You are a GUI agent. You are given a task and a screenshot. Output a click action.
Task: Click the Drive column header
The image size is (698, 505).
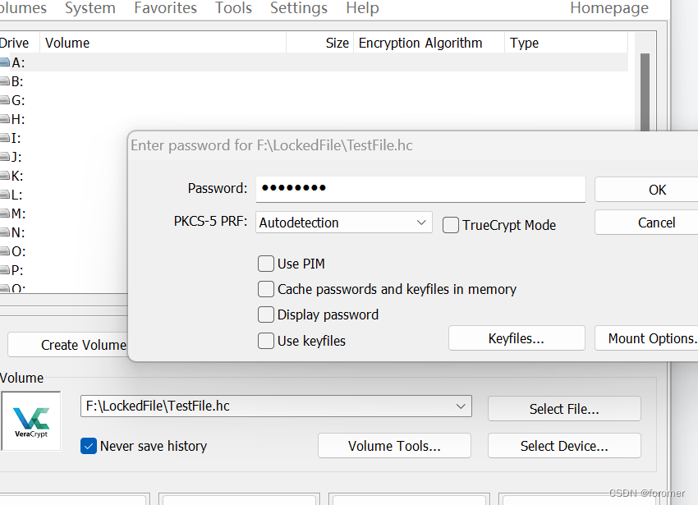tap(20, 43)
